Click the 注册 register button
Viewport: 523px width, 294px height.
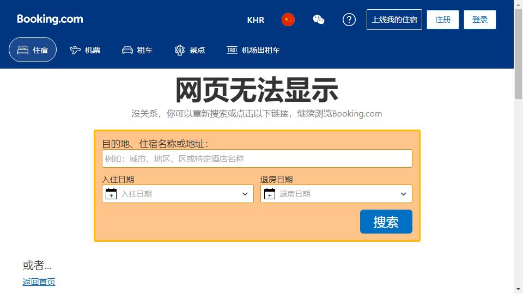442,20
